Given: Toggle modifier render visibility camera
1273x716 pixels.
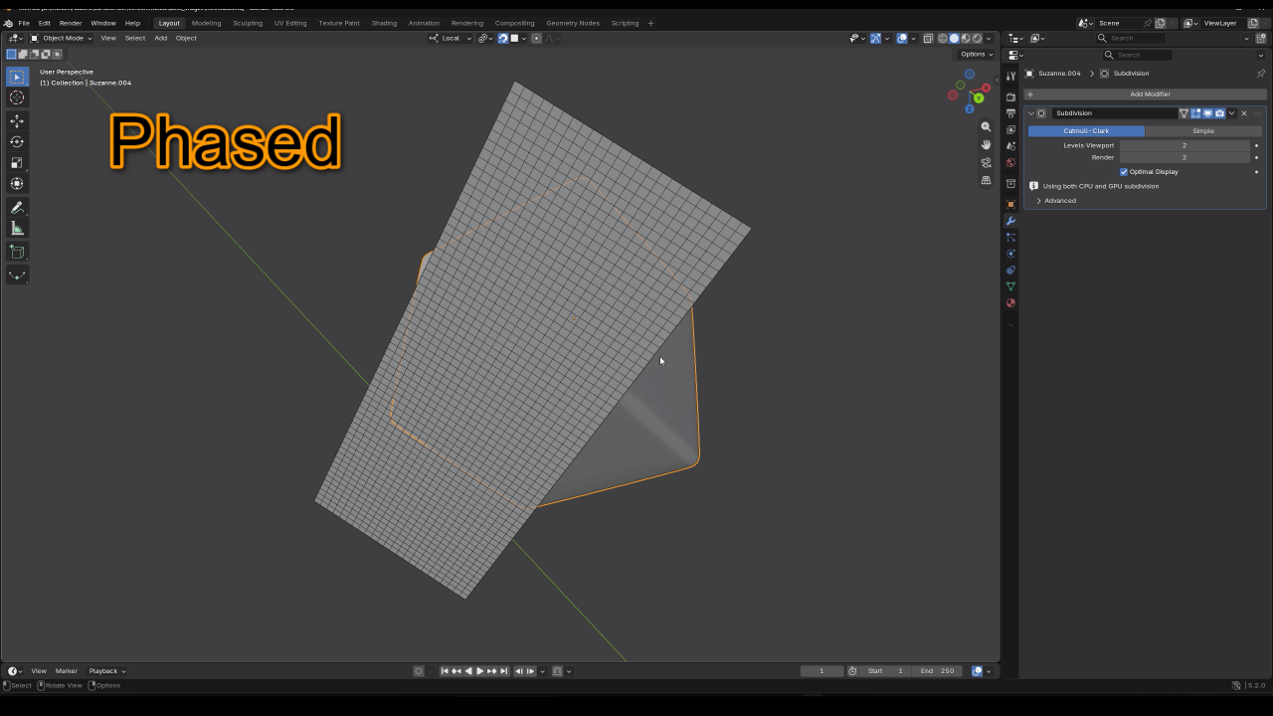Looking at the screenshot, I should pyautogui.click(x=1219, y=113).
